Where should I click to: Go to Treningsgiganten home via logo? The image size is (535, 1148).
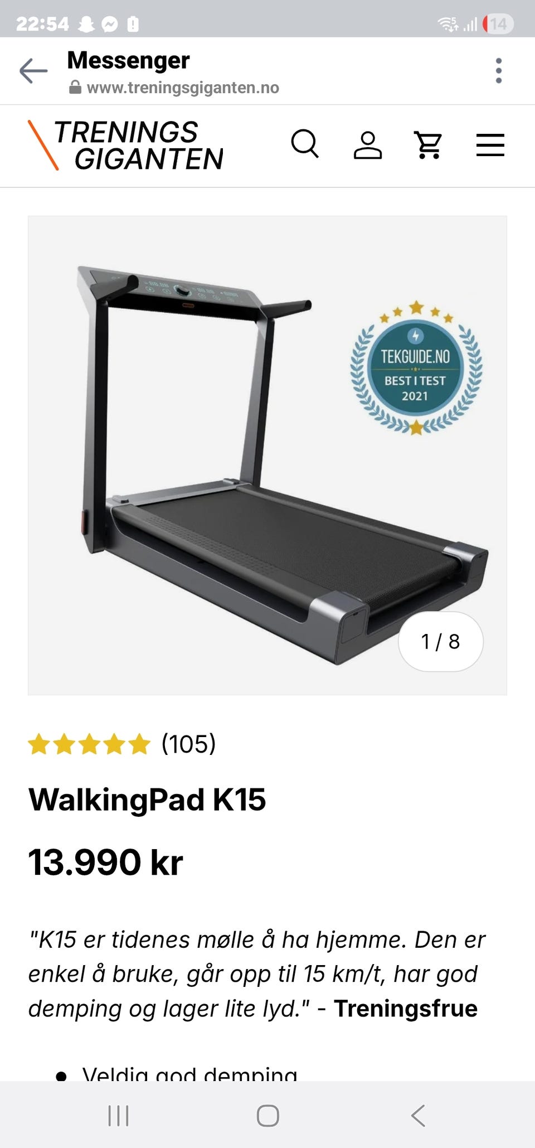coord(126,145)
